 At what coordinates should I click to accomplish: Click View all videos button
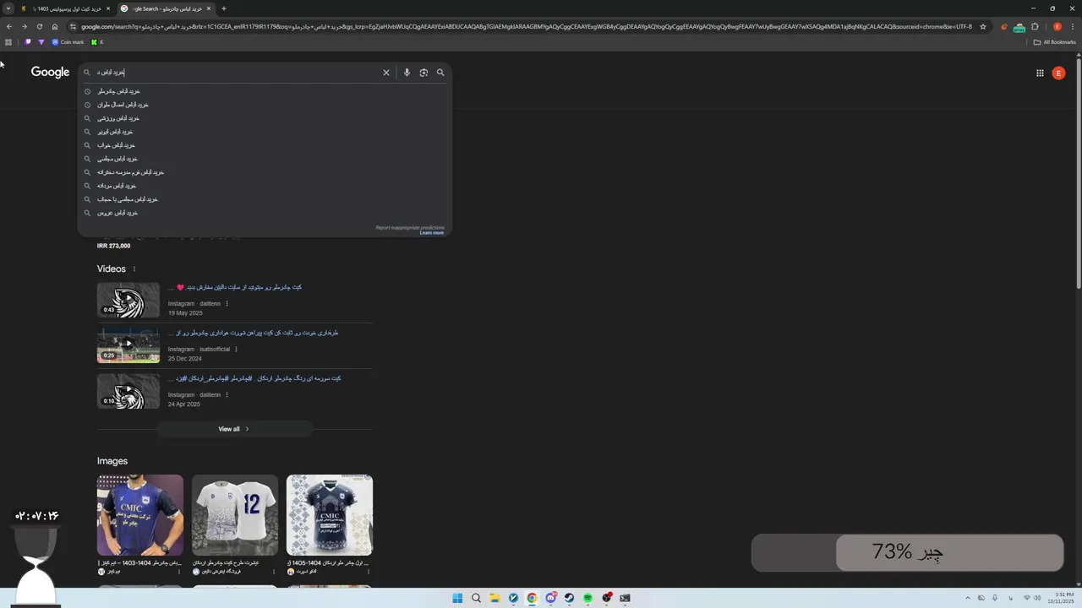coord(234,429)
